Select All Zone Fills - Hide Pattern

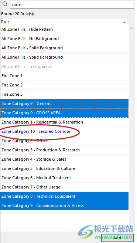pyautogui.click(x=64, y=29)
